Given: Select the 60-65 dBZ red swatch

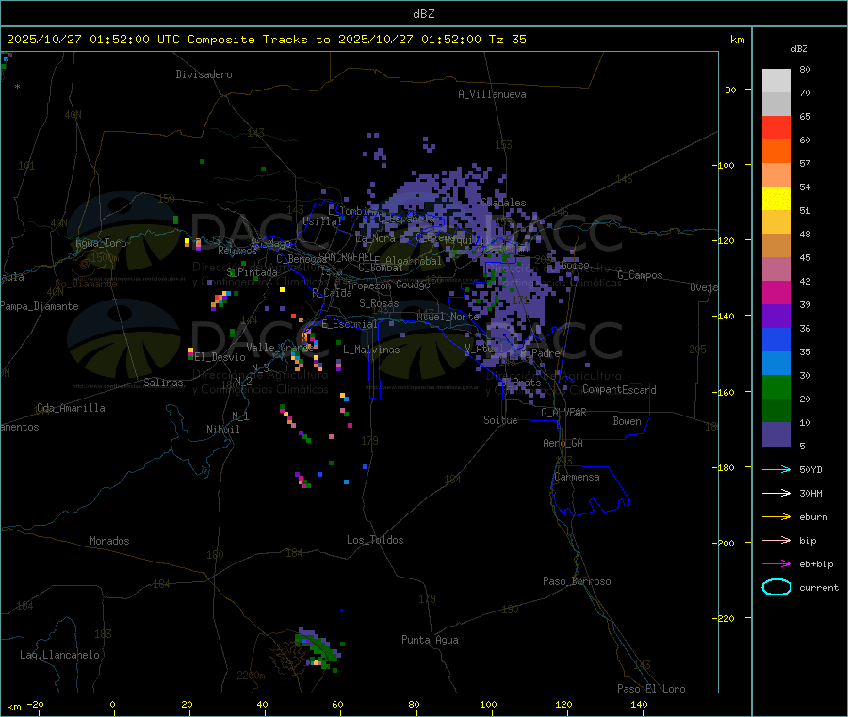Looking at the screenshot, I should 776,127.
